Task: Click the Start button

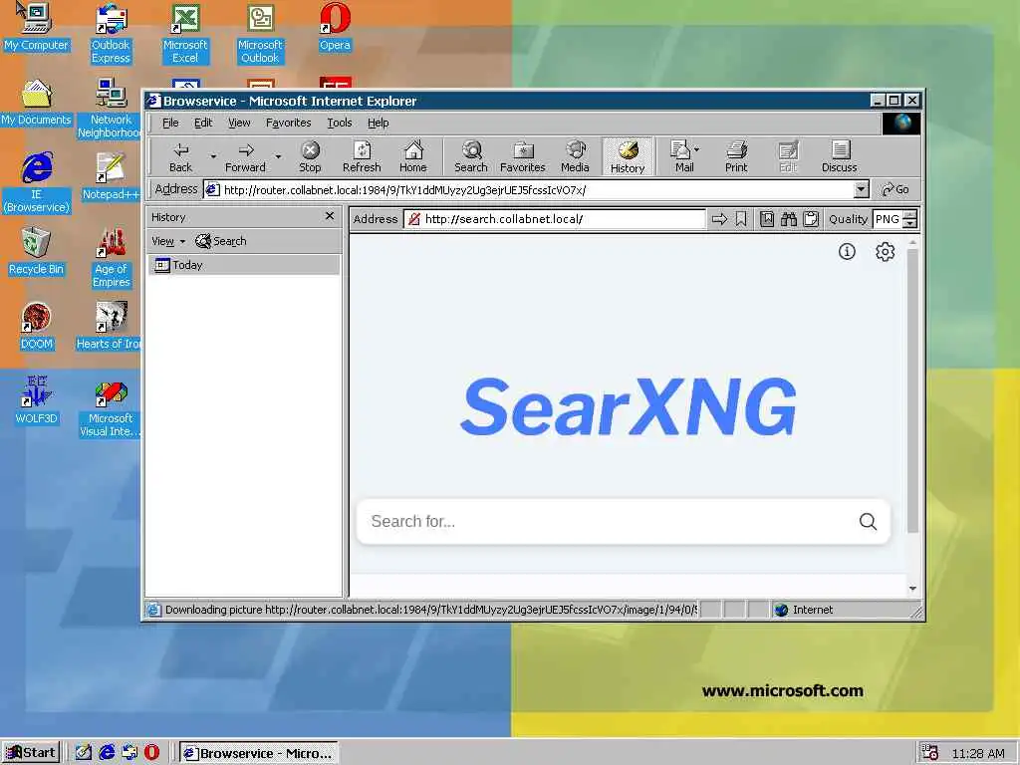Action: (x=31, y=753)
